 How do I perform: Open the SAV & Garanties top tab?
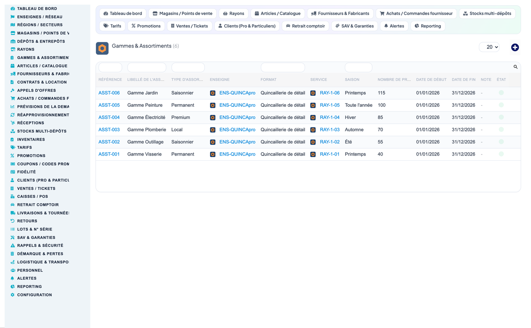tap(355, 26)
